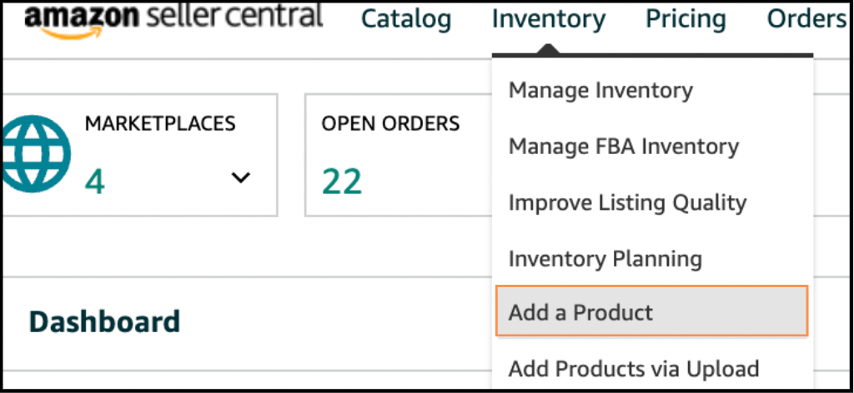Screen dimensions: 854x393
Task: Select Improve Listing Quality entry
Action: click(627, 202)
